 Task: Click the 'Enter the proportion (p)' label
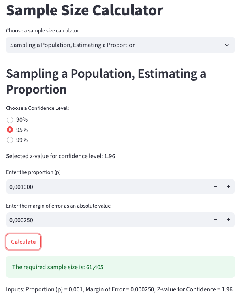[x=33, y=172]
